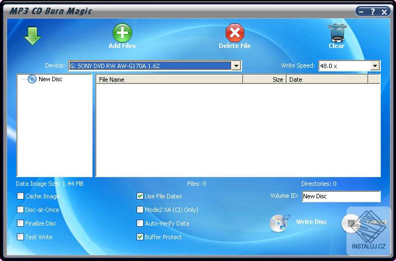Open the Write Speed dropdown arrow
Screen dimensions: 396x261
[x=375, y=66]
